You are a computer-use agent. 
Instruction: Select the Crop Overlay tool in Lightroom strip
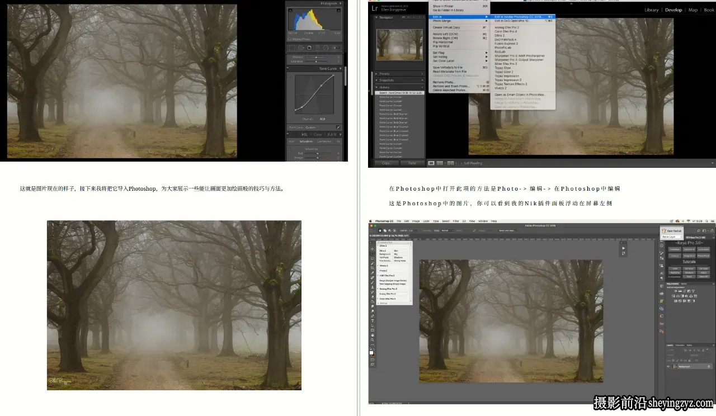pos(292,48)
